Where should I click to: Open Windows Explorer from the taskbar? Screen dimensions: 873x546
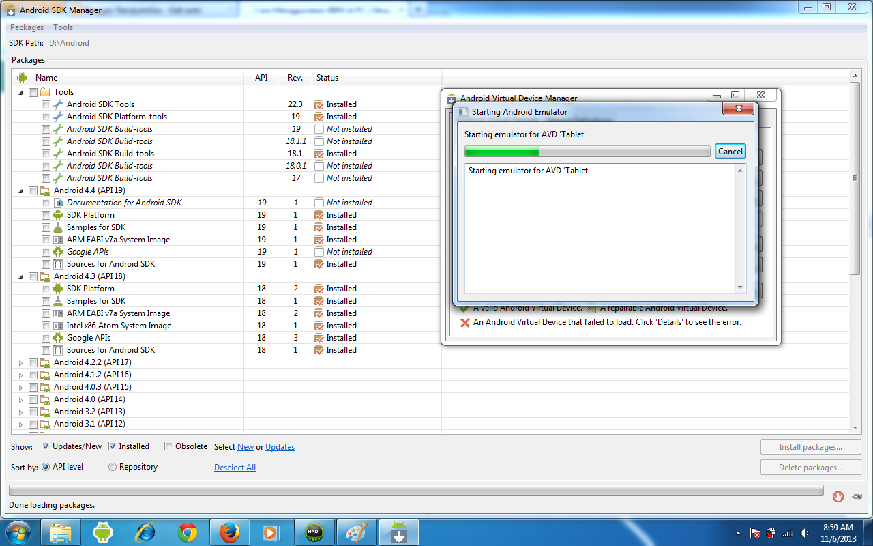pyautogui.click(x=61, y=532)
